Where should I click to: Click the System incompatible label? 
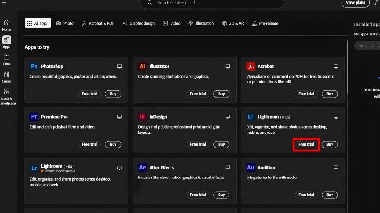pos(60,171)
